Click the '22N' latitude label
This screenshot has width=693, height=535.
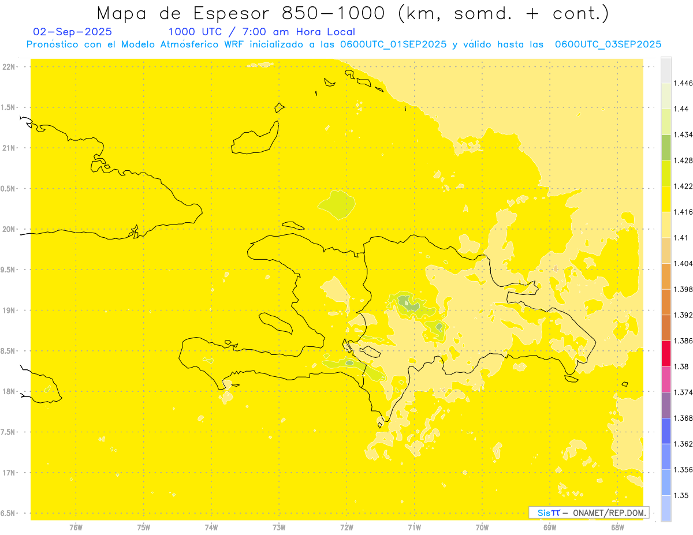pos(10,67)
